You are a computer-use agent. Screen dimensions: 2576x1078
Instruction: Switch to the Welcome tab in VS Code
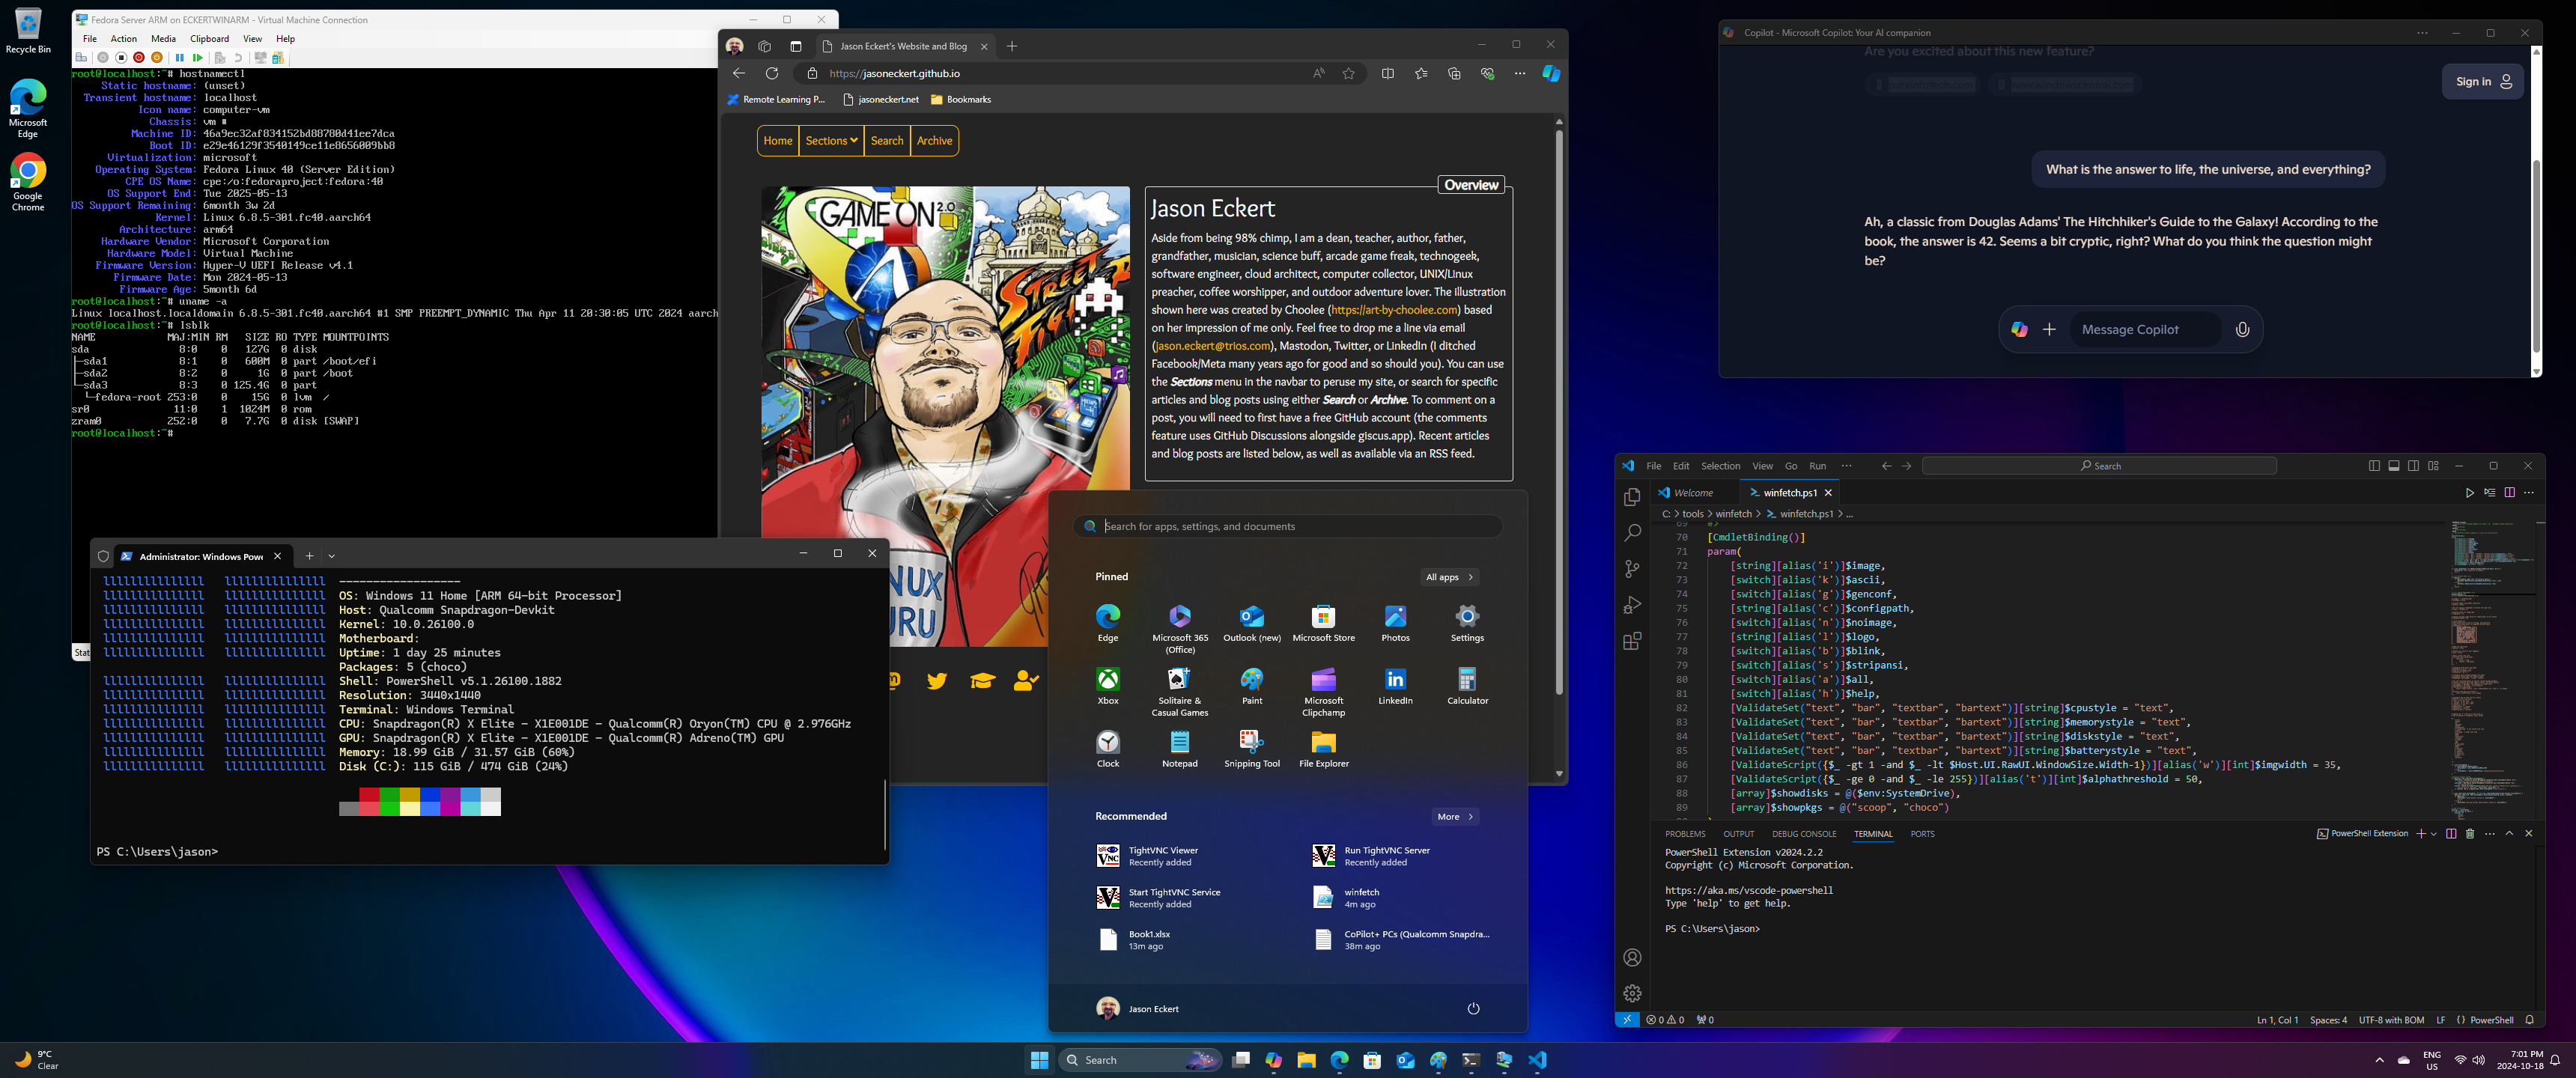[1693, 492]
